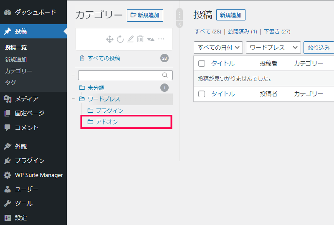Click the pencil edit icon in category toolbar
The width and height of the screenshot is (334, 225).
tap(130, 39)
